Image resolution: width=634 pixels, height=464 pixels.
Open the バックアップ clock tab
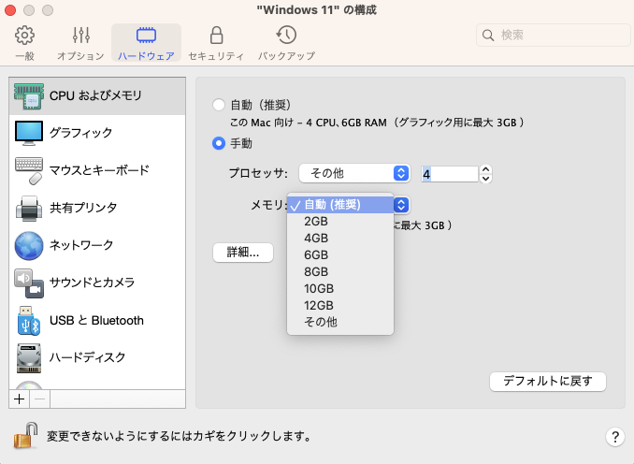286,42
